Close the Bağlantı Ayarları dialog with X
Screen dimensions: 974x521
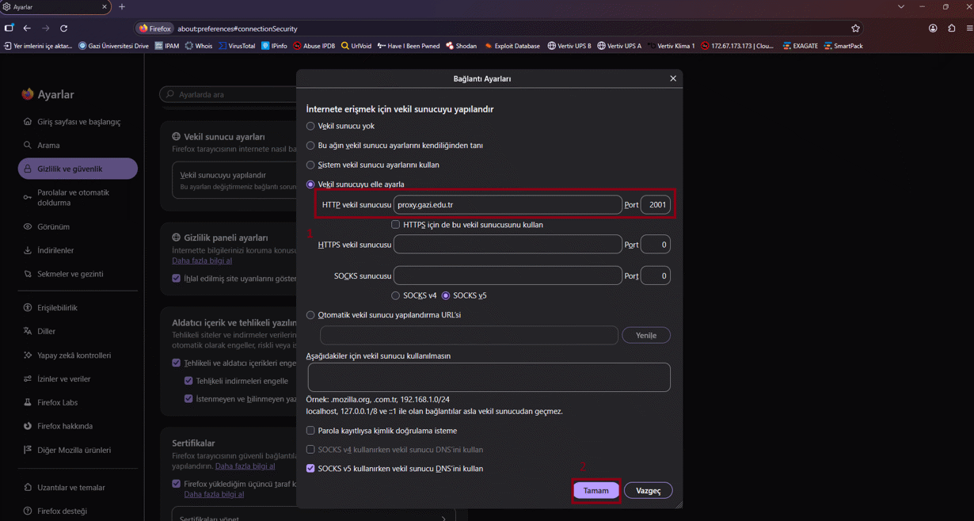click(673, 78)
